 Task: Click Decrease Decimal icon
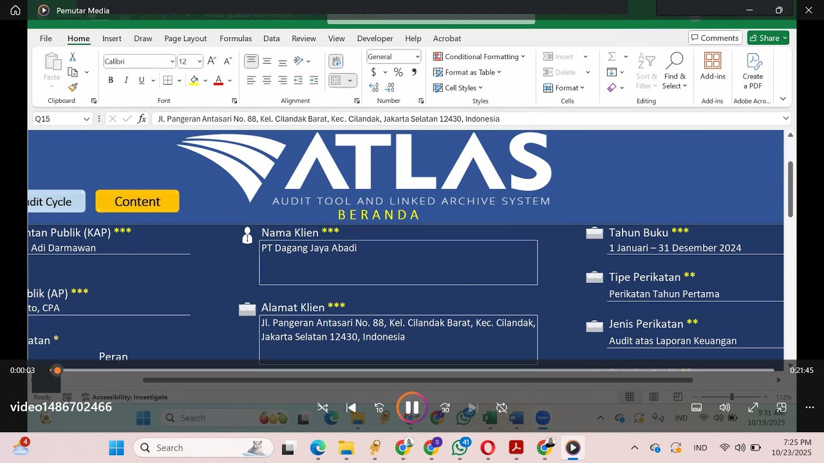[390, 87]
